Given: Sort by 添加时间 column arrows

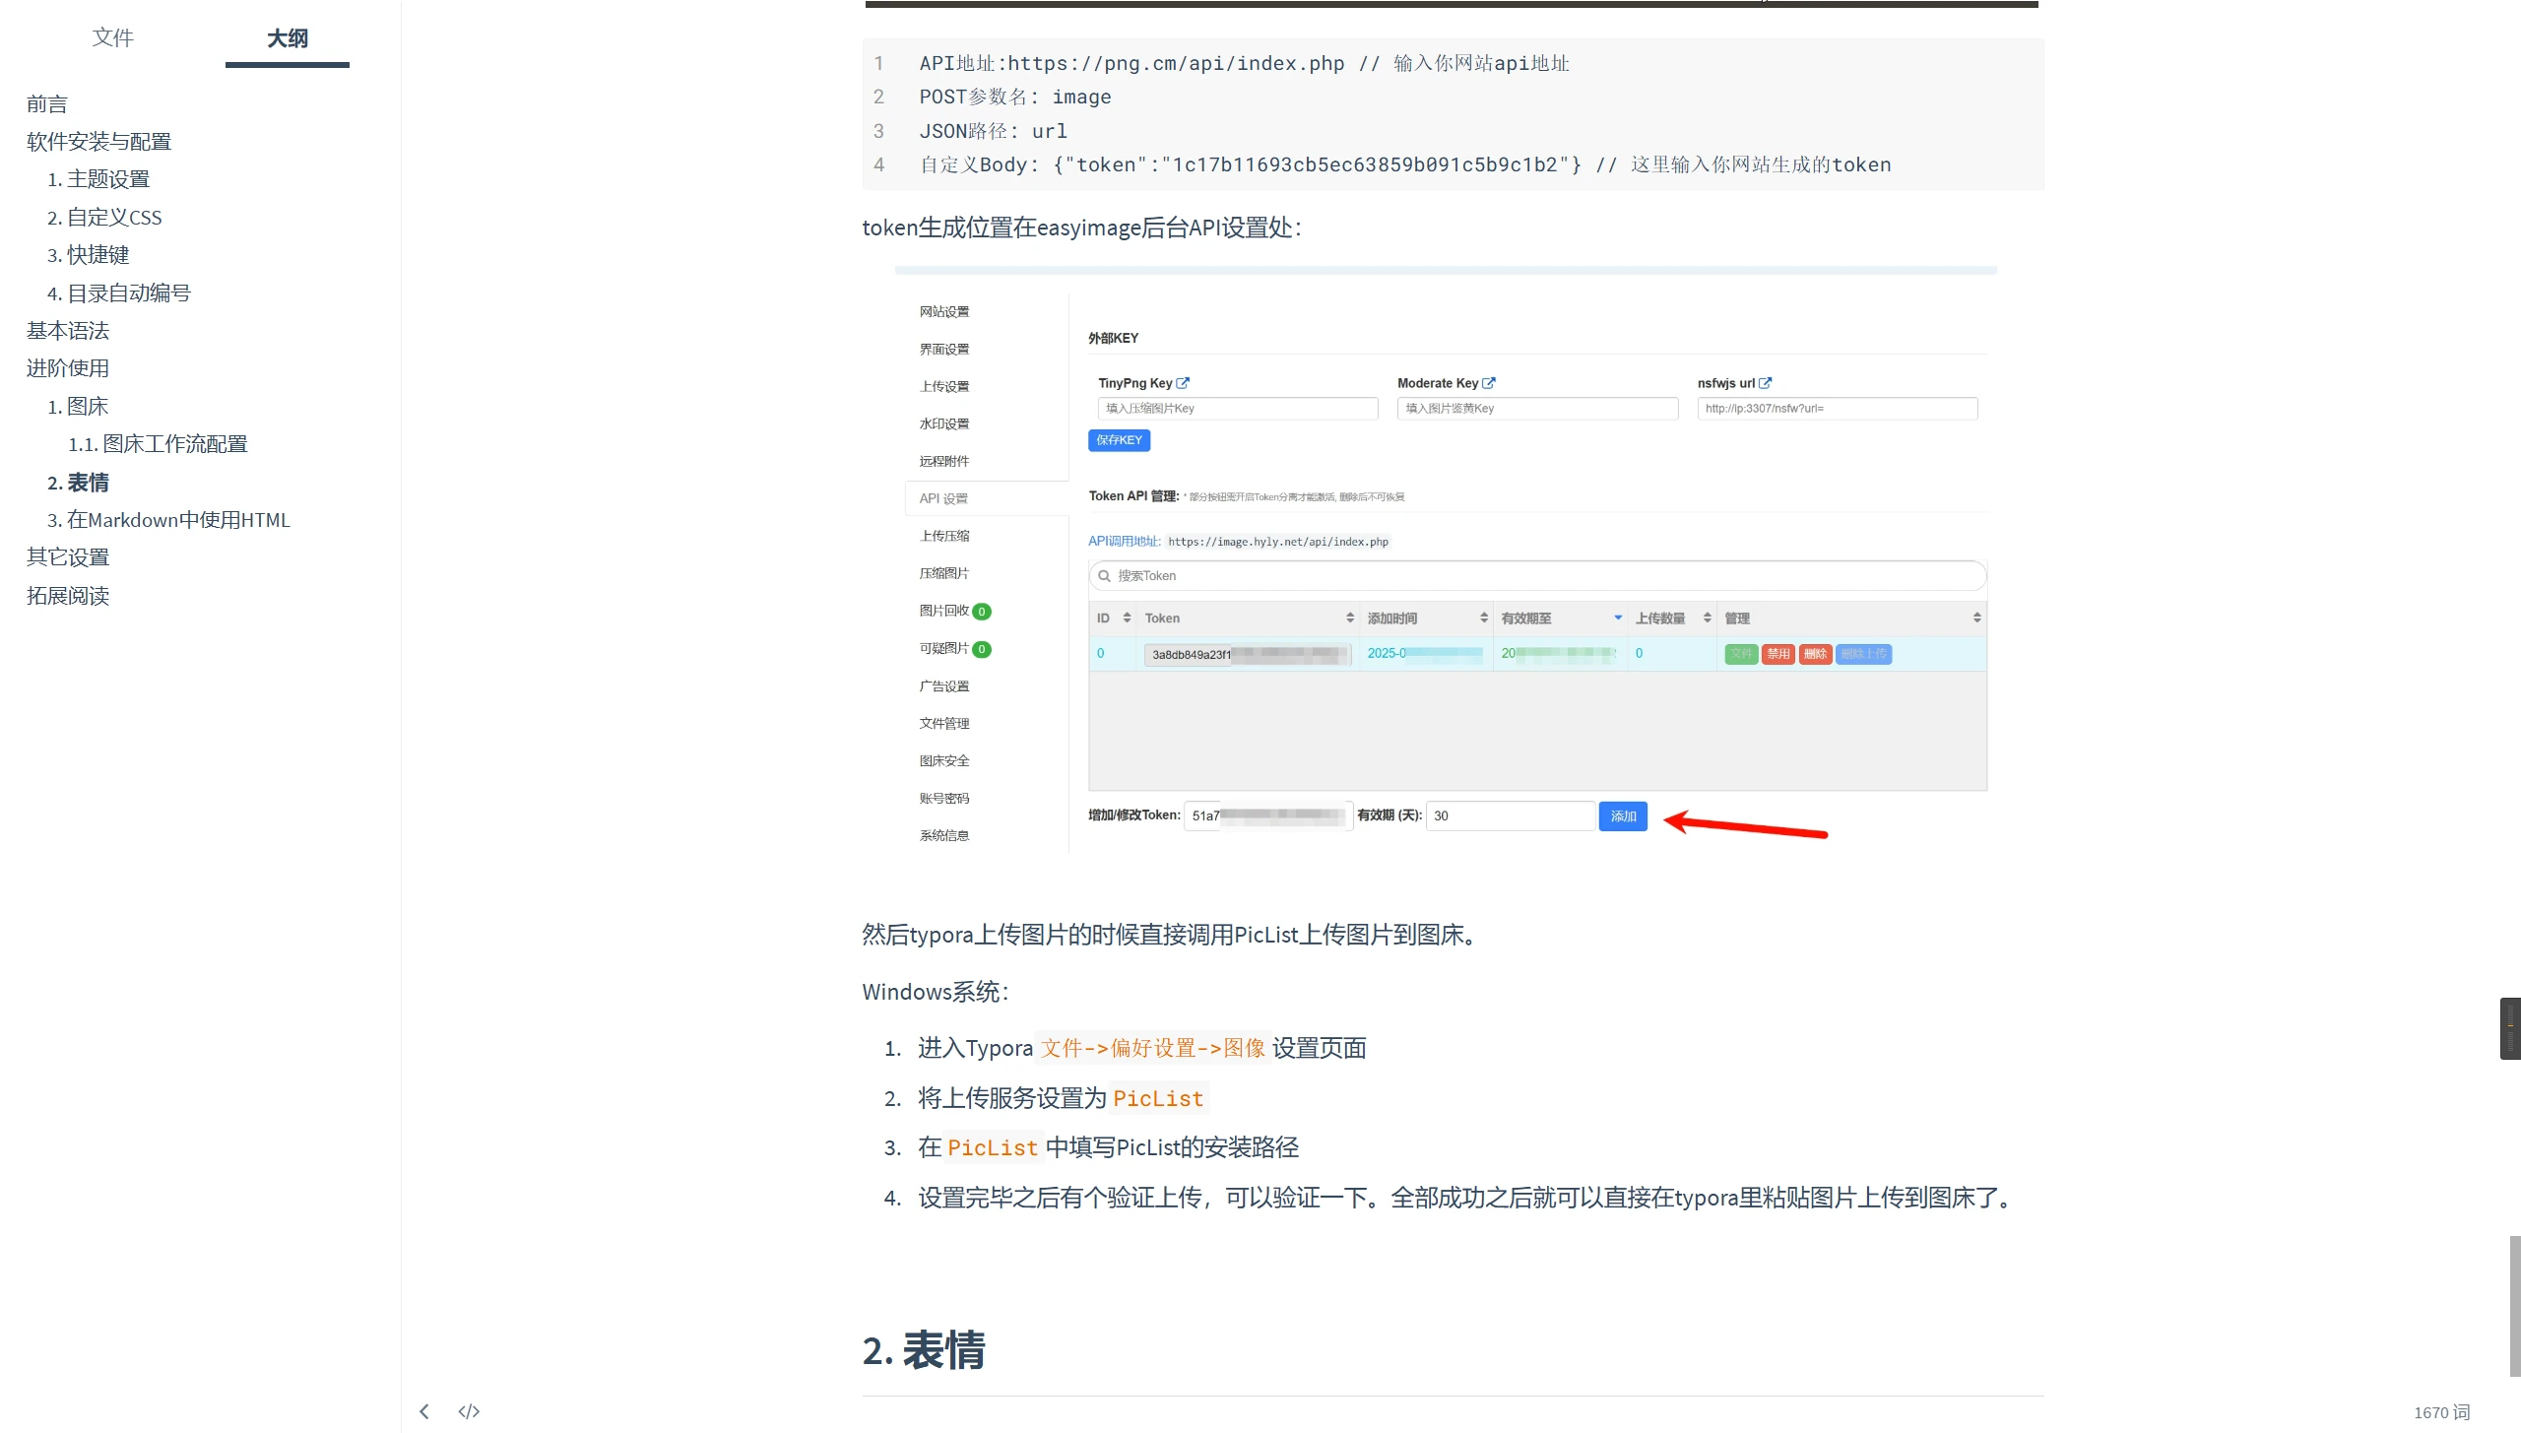Looking at the screenshot, I should click(x=1484, y=618).
